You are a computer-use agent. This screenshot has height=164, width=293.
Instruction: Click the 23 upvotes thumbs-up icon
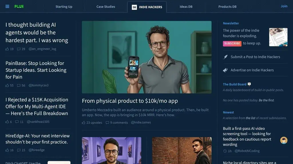[84, 122]
